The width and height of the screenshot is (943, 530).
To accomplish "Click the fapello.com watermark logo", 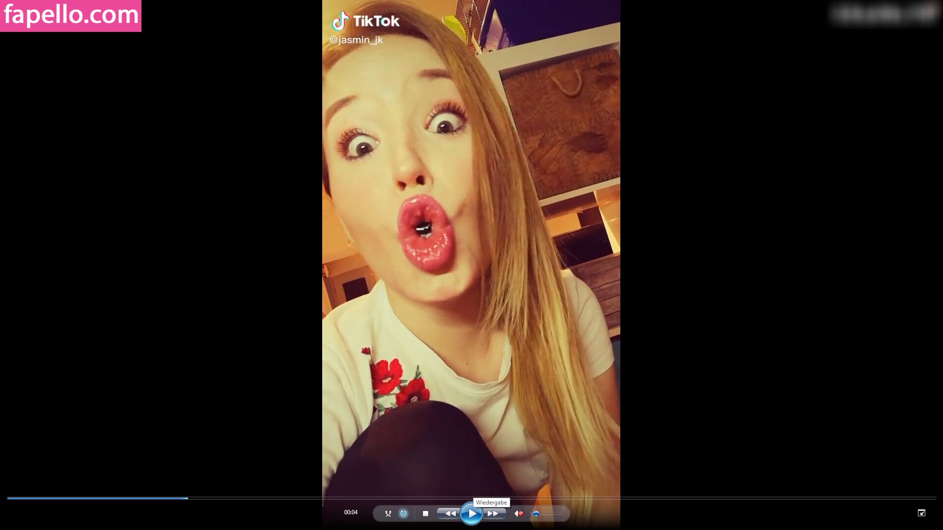I will tap(71, 15).
